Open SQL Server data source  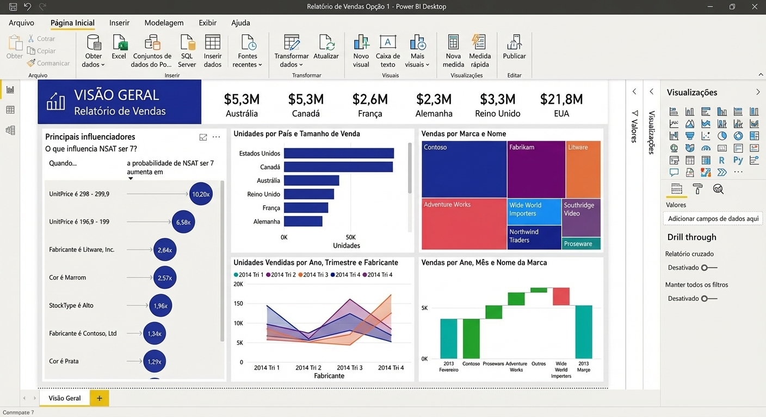tap(187, 42)
